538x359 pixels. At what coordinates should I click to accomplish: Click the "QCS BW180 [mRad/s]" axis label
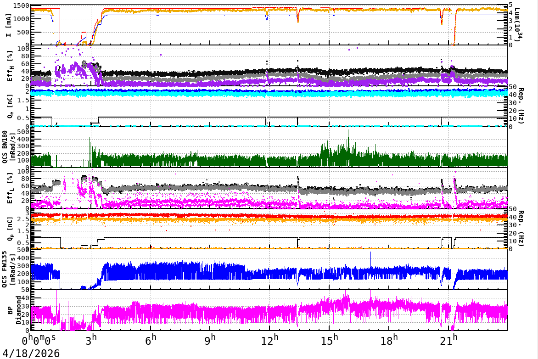click(x=9, y=146)
